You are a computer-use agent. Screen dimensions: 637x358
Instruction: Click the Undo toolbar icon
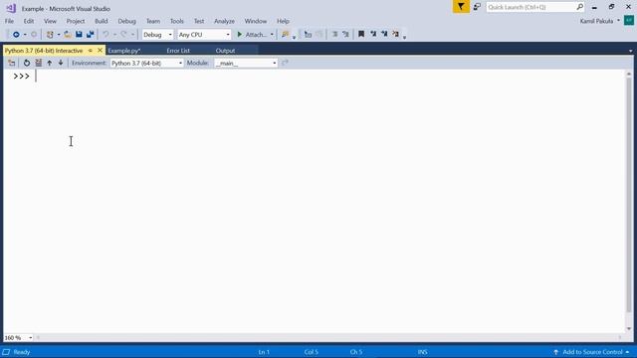click(x=106, y=35)
